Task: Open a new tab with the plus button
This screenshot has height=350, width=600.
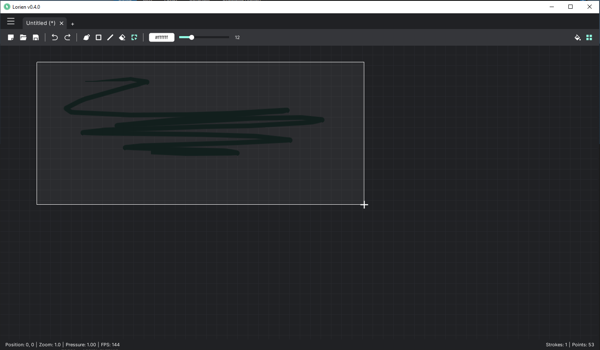Action: (x=72, y=24)
